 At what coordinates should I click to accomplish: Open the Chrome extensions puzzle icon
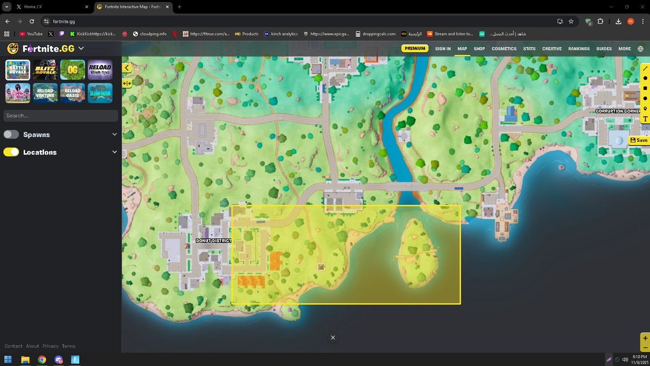[x=600, y=21]
